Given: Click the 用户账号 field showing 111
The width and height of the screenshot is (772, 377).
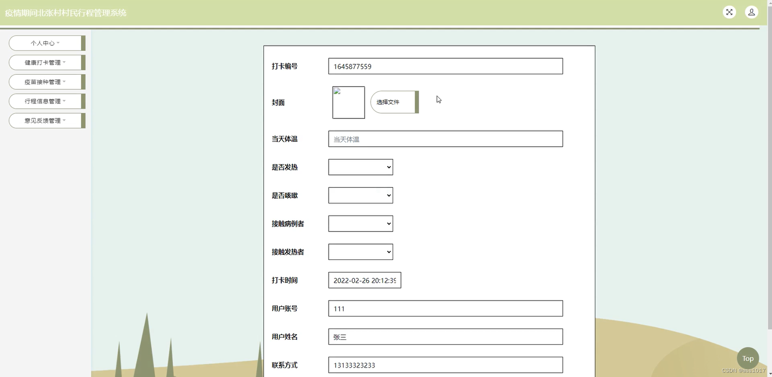Looking at the screenshot, I should (x=445, y=308).
